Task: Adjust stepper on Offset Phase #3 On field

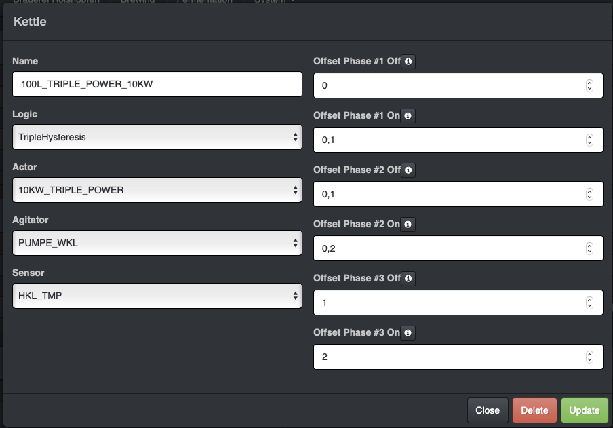Action: [x=589, y=357]
